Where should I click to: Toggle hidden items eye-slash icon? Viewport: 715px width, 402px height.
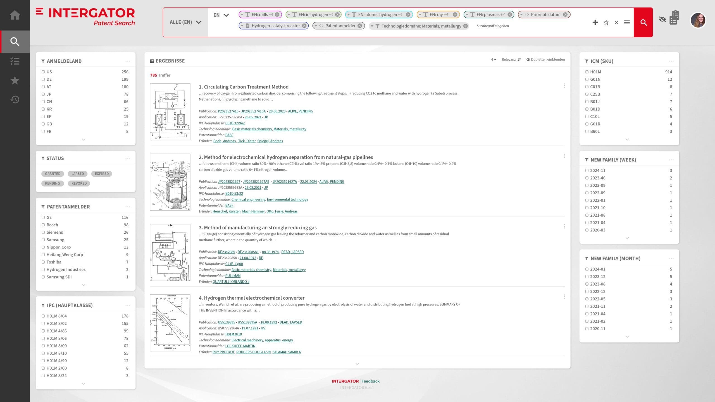tap(662, 19)
